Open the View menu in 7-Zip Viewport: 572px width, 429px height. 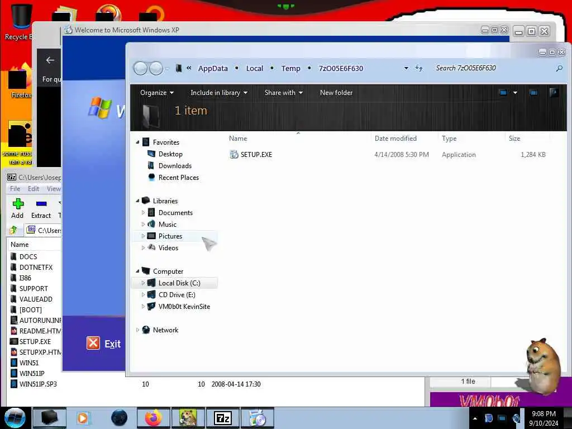coord(53,189)
